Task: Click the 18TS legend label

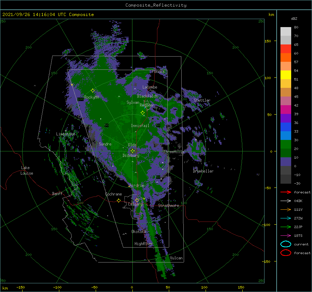Action: point(298,236)
